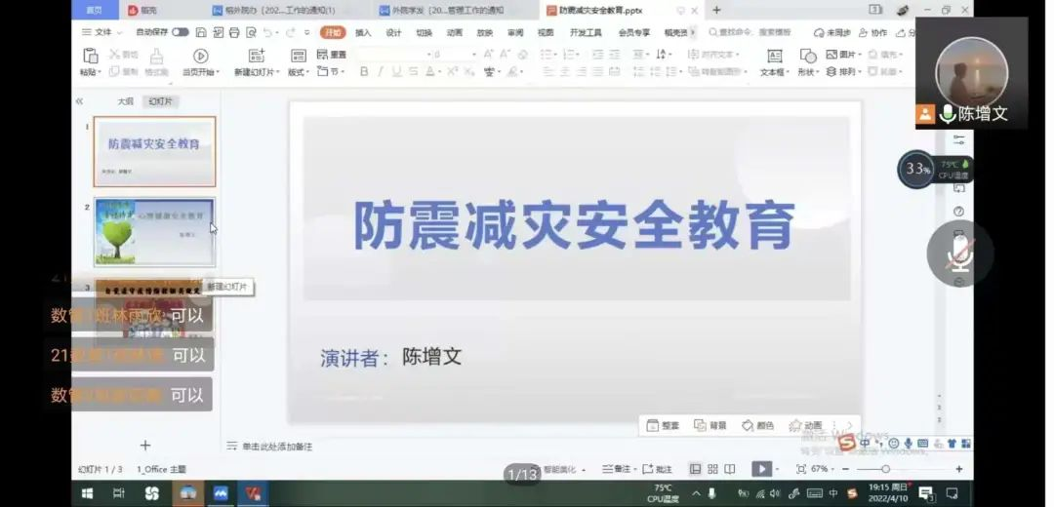Select slide 2 thumbnail with green tree
1054x507 pixels.
[x=154, y=232]
